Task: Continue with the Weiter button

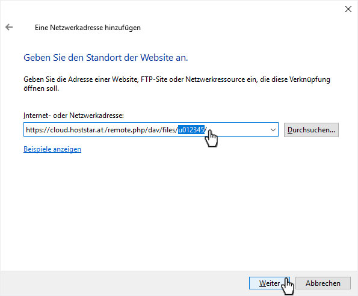Action: coord(270,283)
